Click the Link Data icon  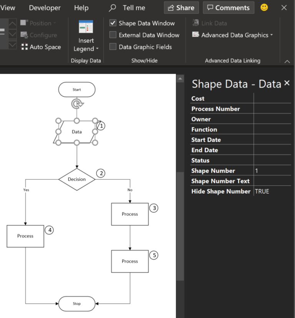point(196,23)
